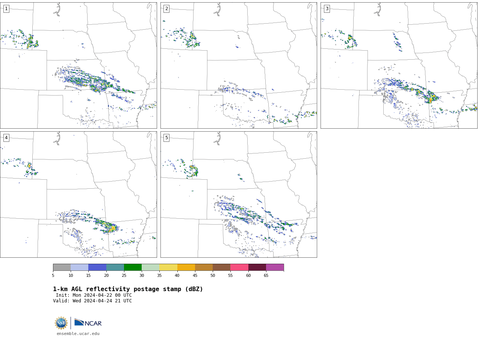Click the maroon 60-65 dBZ swatch
Viewport: 481px width, 338px height.
257,267
